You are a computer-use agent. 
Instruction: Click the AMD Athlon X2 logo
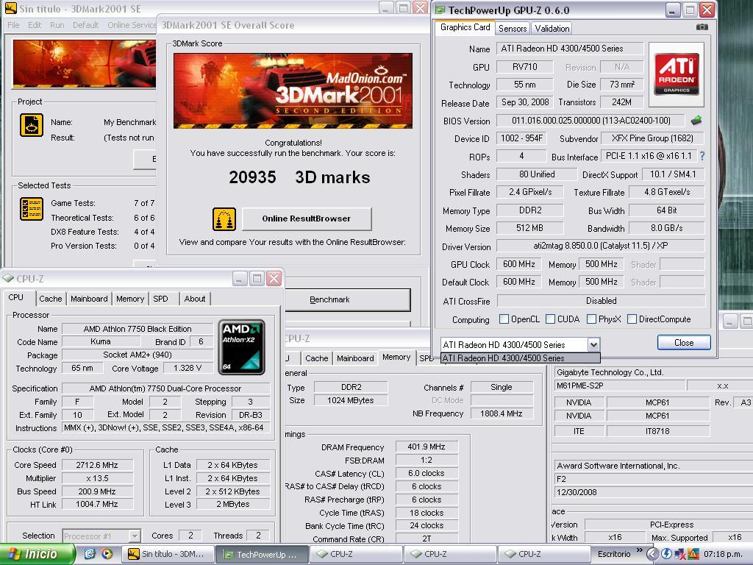(x=241, y=347)
